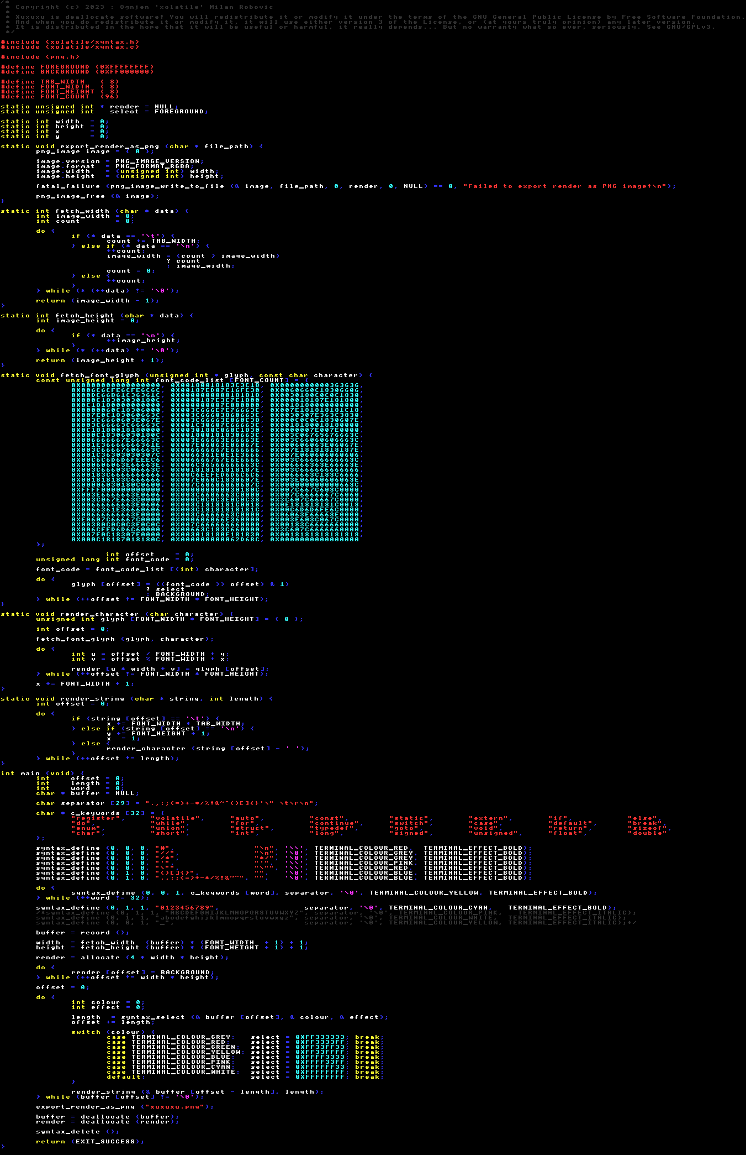This screenshot has width=746, height=1155.
Task: Click the '#include <png.h>' line
Action: pos(40,57)
